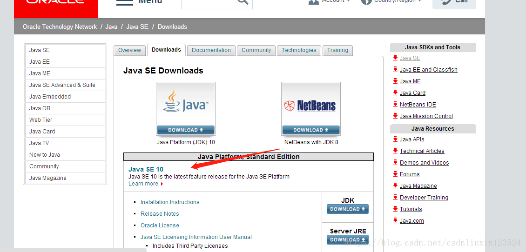Select Java TV in sidebar
The image size is (526, 252).
pos(66,143)
